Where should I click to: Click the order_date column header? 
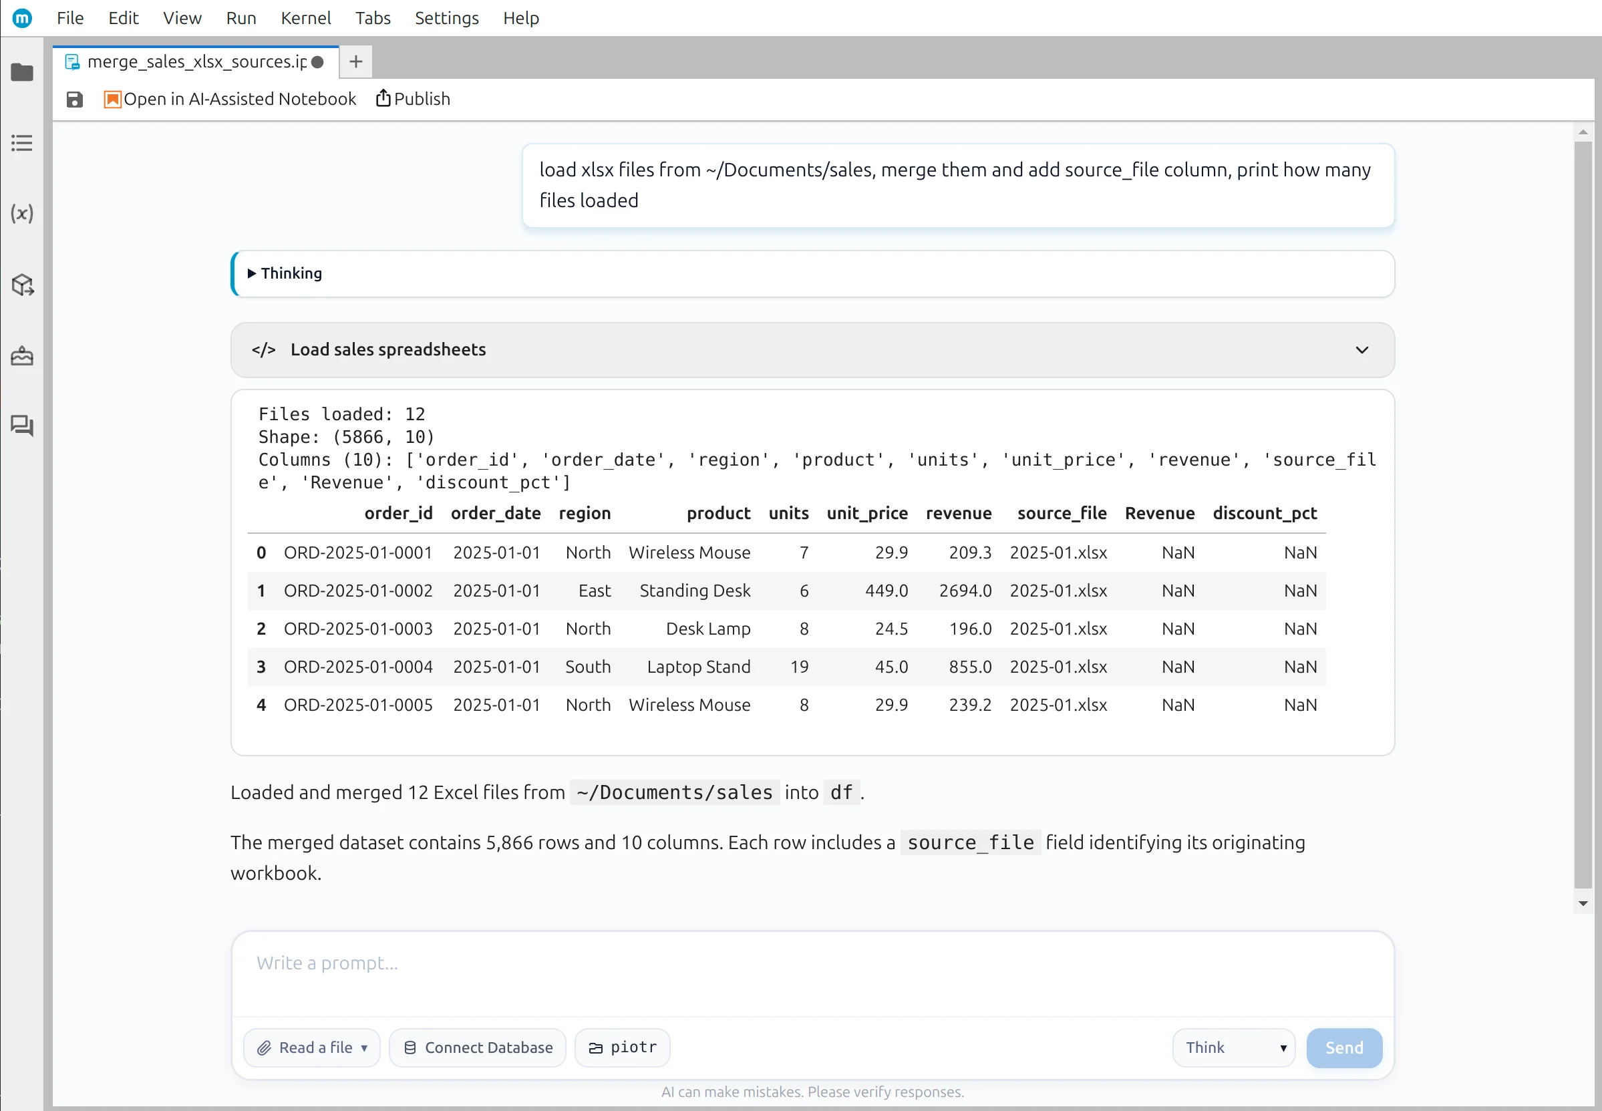496,514
